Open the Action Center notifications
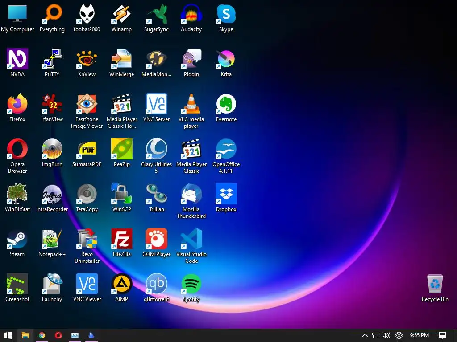 click(x=442, y=335)
